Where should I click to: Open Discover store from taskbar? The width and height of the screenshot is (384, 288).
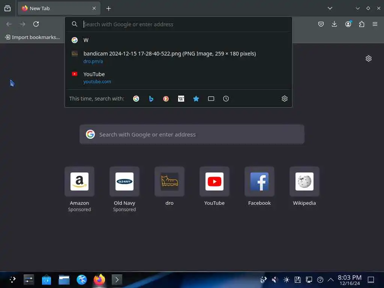[46, 280]
